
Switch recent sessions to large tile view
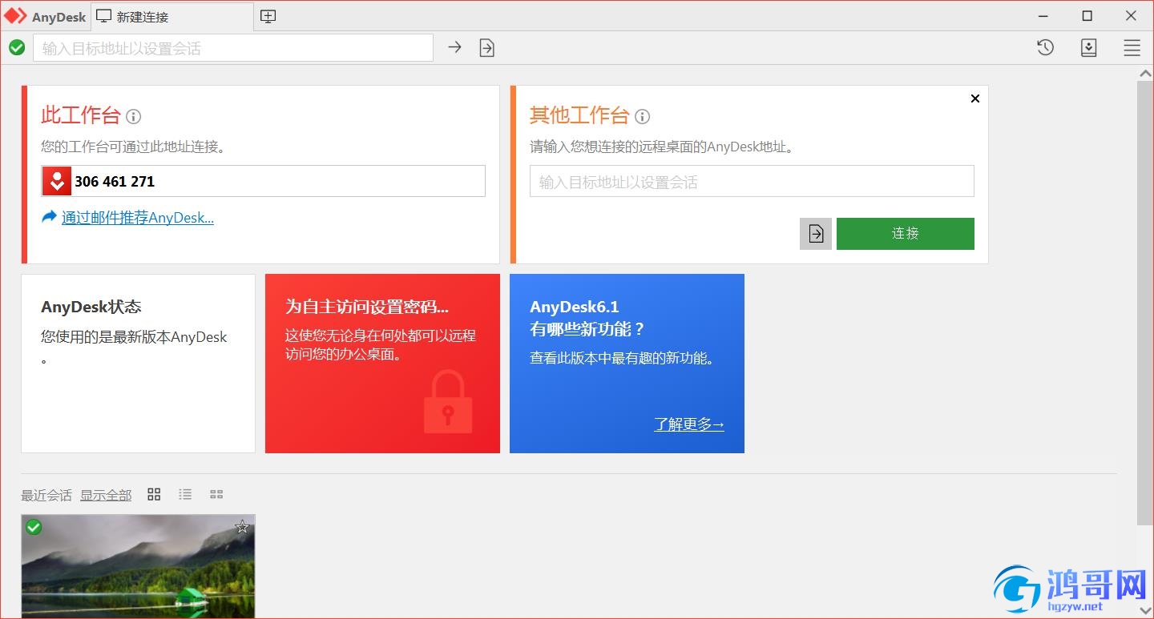click(155, 494)
